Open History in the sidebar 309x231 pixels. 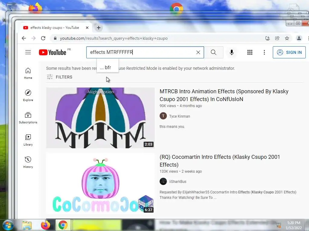pyautogui.click(x=28, y=162)
